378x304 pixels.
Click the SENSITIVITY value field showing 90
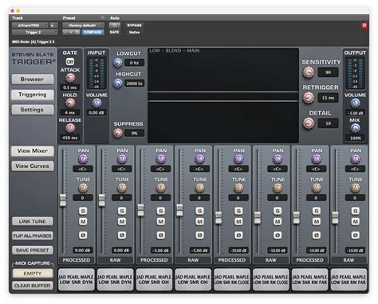click(329, 72)
